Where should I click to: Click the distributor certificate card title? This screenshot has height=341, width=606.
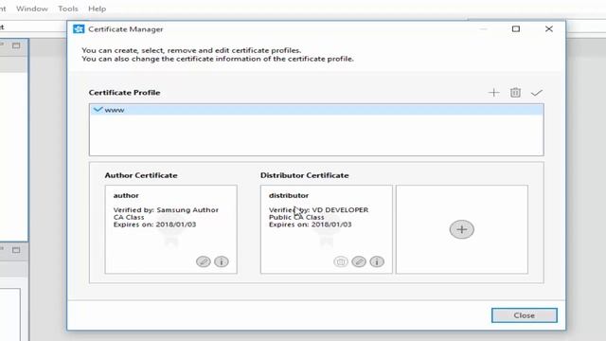tap(289, 195)
